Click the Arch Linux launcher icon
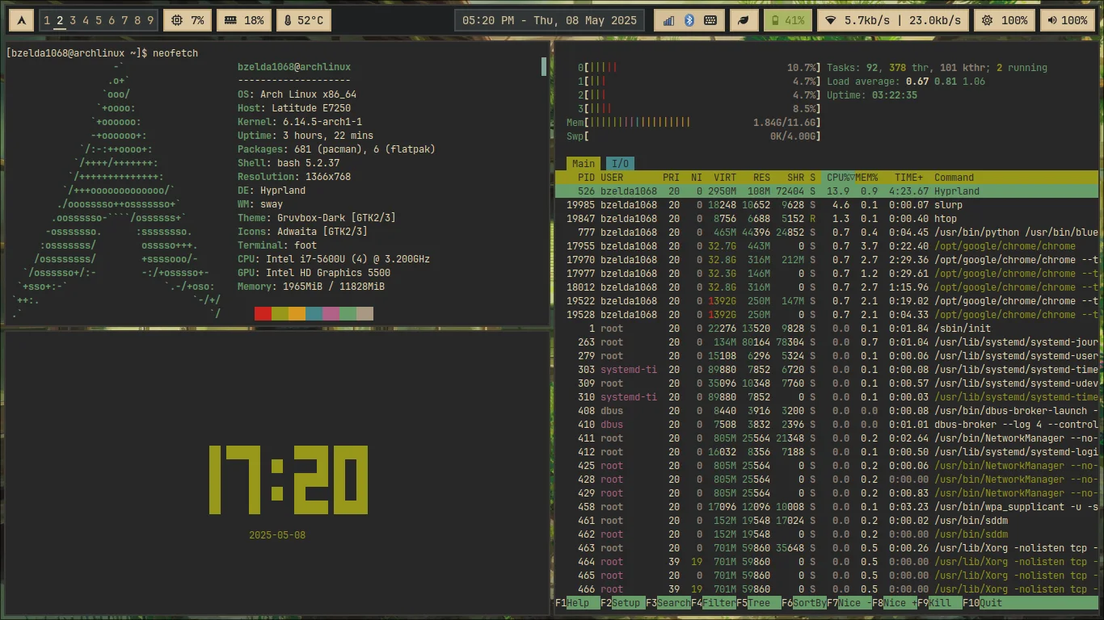Image resolution: width=1104 pixels, height=620 pixels. click(20, 20)
